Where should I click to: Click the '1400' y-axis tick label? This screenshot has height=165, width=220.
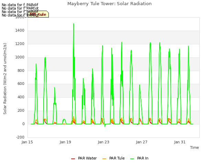pyautogui.click(x=20, y=30)
